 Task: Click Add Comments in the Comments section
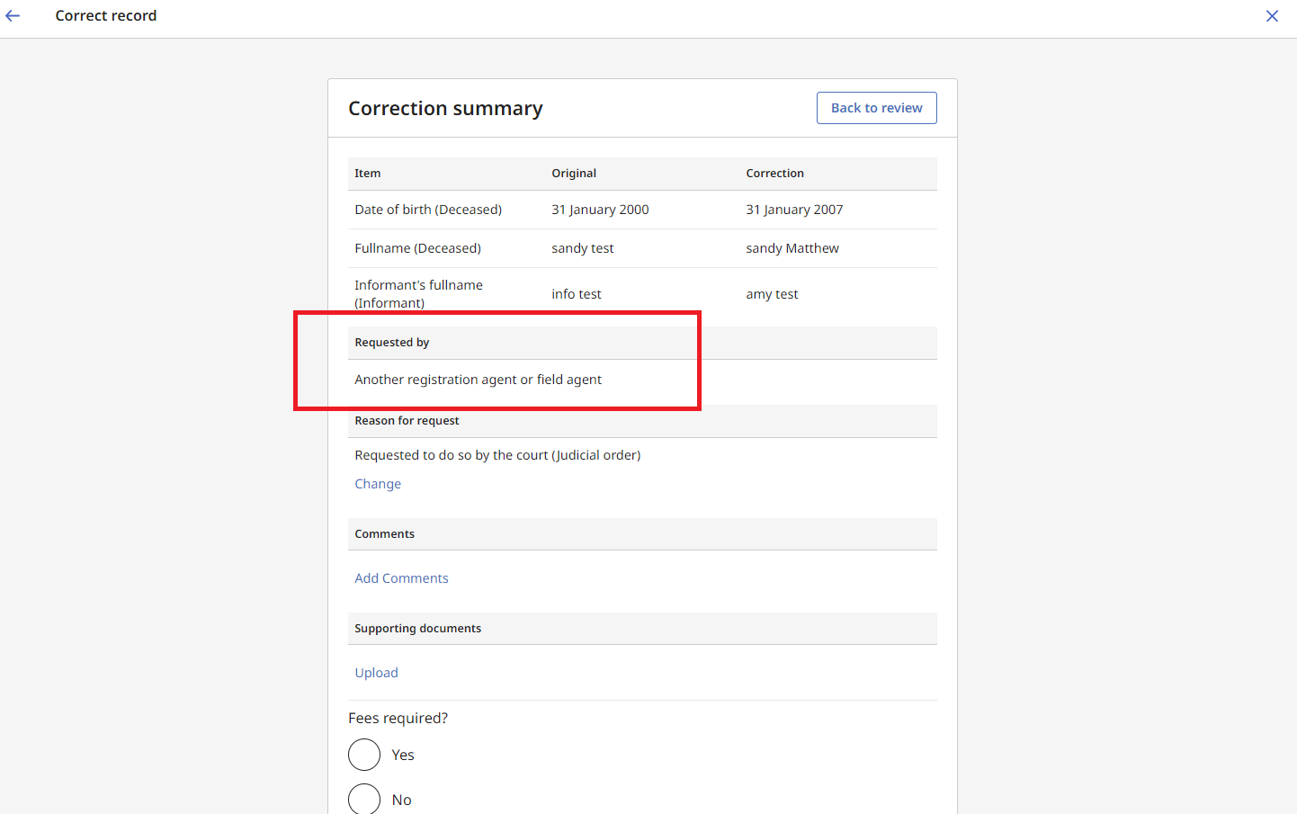[401, 577]
